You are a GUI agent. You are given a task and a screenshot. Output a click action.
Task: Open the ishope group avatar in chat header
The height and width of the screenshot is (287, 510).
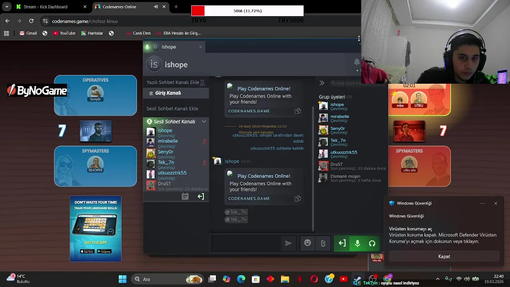[x=154, y=64]
